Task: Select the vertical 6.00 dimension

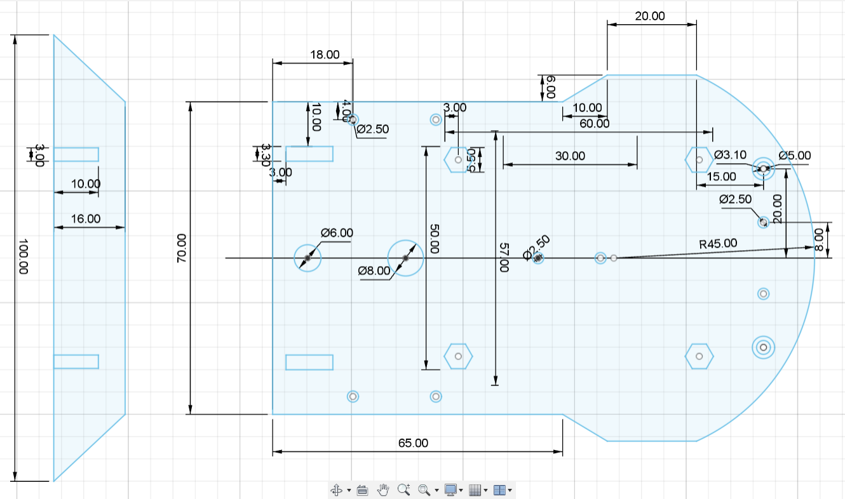Action: pyautogui.click(x=550, y=87)
